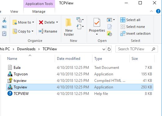The width and height of the screenshot is (162, 116).
Task: Expand the Easy access dropdown arrow
Action: pos(83,26)
